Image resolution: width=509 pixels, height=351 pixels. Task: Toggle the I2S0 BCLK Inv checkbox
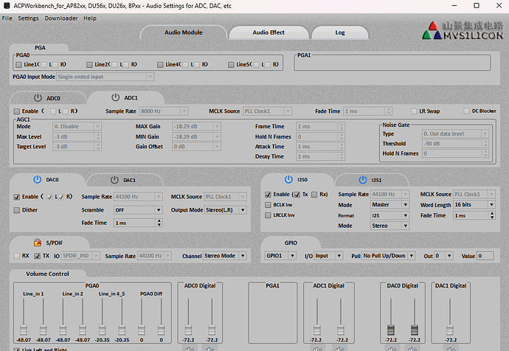[x=269, y=204]
